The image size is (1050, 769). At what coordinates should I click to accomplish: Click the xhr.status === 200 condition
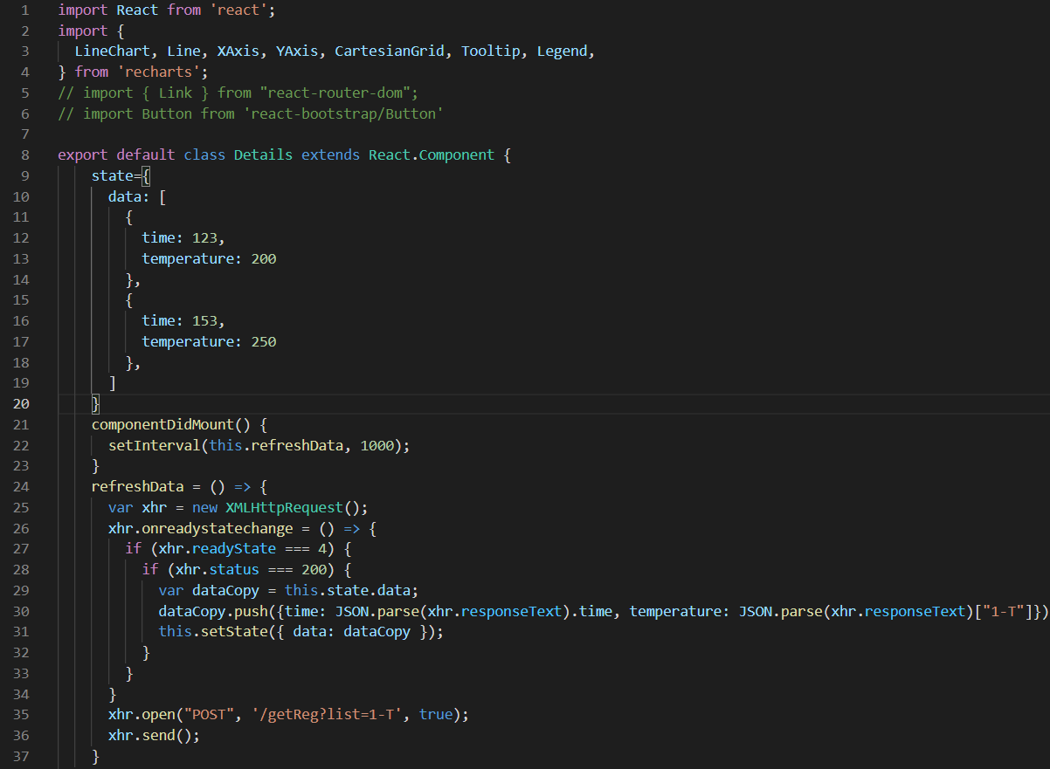(x=252, y=570)
